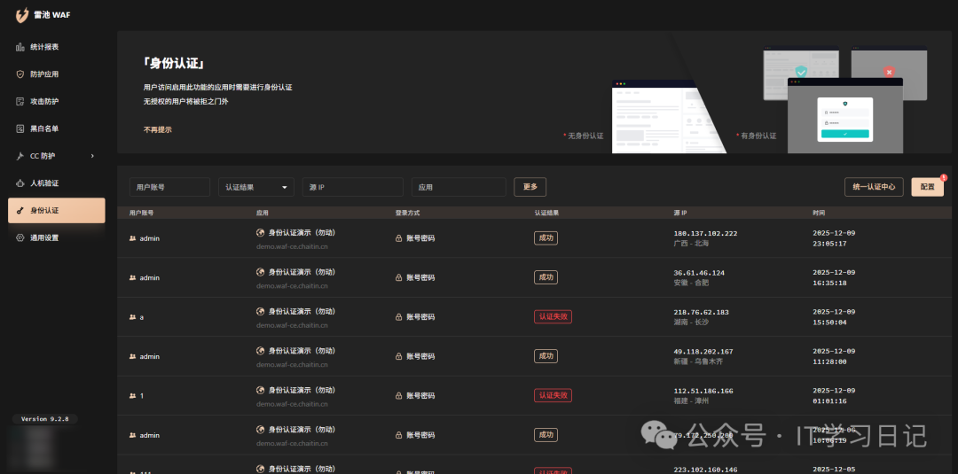Viewport: 958px width, 474px height.
Task: Dismiss banner via 不再提示 link
Action: 158,129
